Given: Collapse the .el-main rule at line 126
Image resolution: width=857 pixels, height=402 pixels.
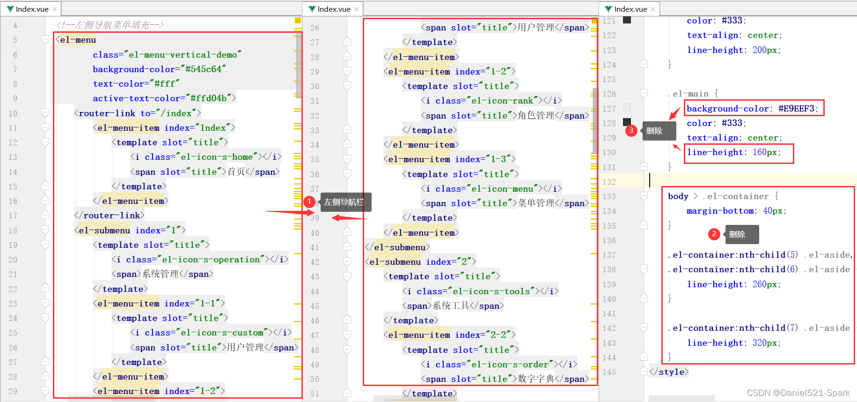Looking at the screenshot, I should tap(644, 93).
